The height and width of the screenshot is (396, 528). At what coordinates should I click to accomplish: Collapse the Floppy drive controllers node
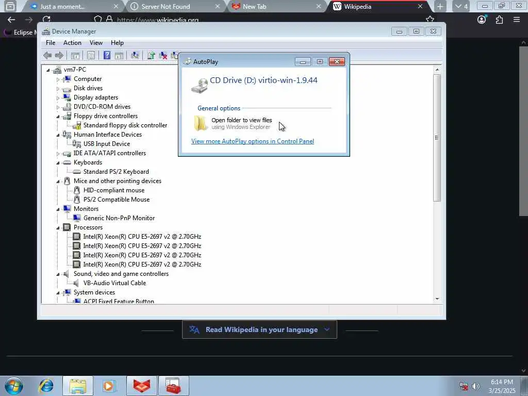point(58,117)
